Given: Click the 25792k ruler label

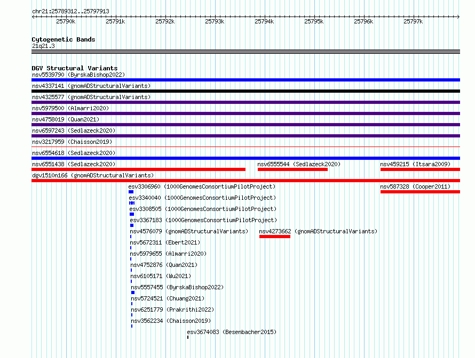Looking at the screenshot, I should 165,21.
